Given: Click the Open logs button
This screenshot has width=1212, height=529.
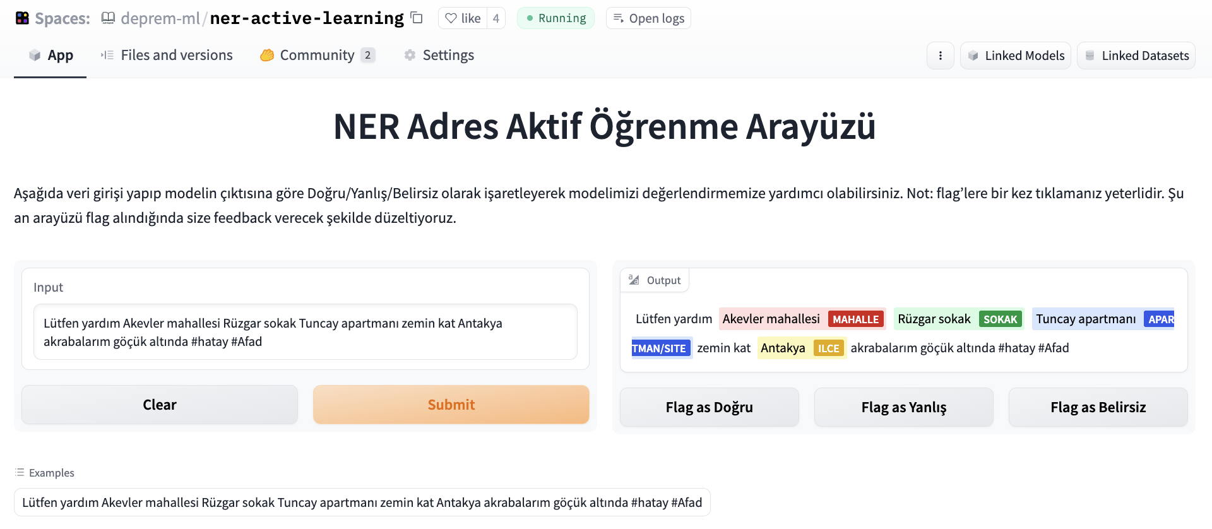Looking at the screenshot, I should coord(648,18).
